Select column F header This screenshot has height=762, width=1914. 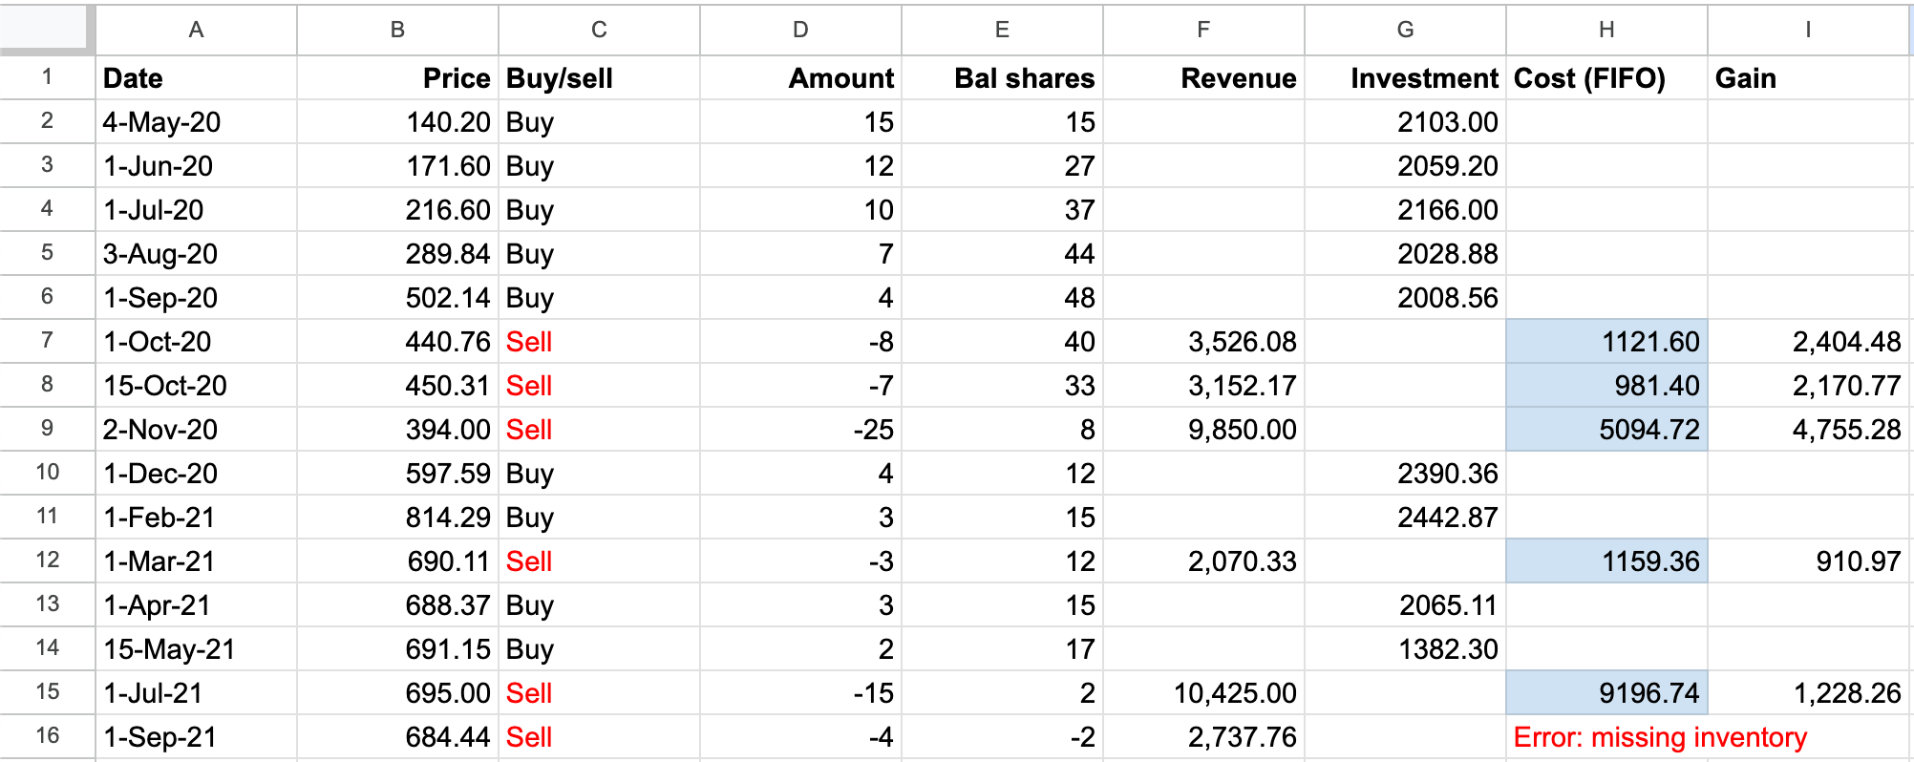point(1203,30)
